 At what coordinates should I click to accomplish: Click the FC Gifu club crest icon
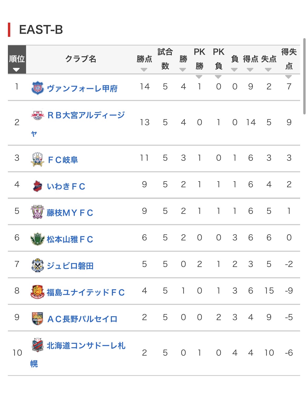[x=37, y=159]
